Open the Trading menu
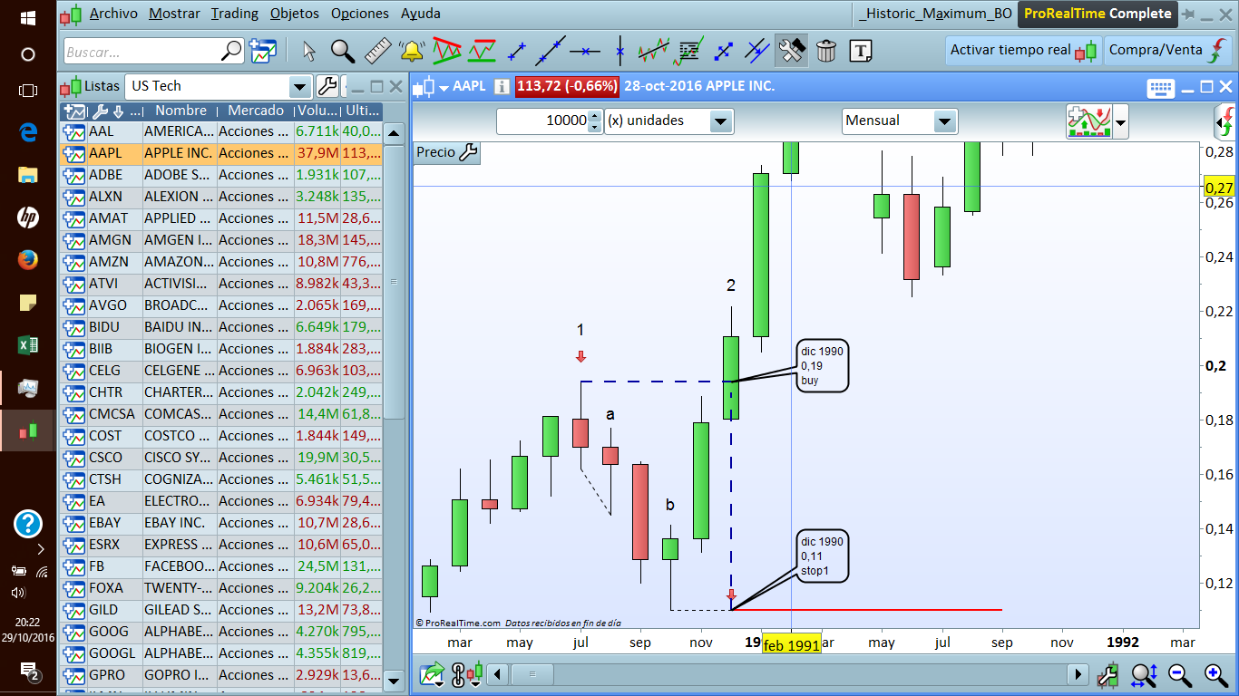Image resolution: width=1239 pixels, height=696 pixels. pyautogui.click(x=234, y=14)
